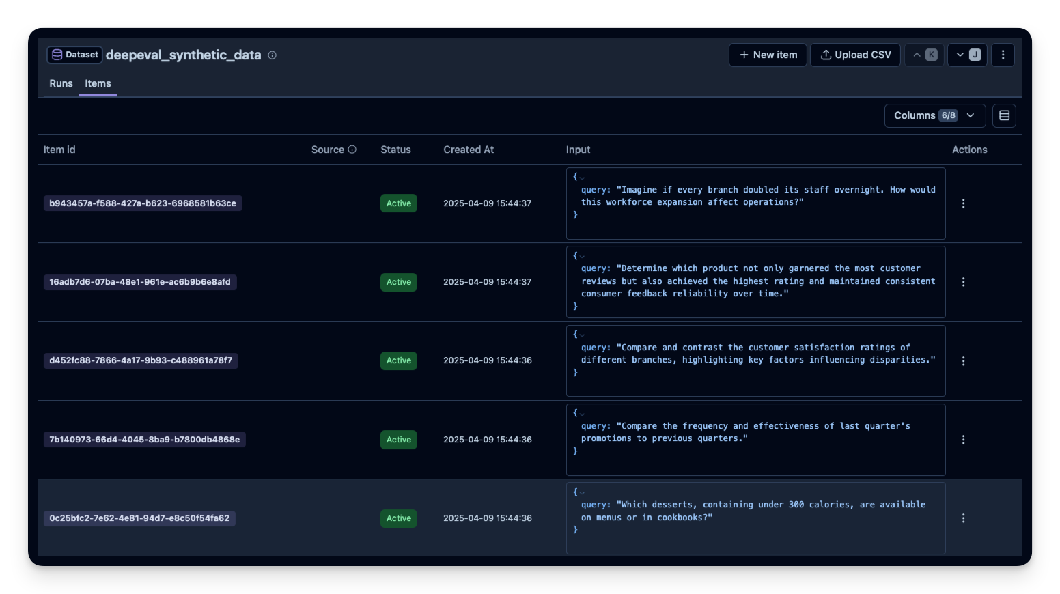Image resolution: width=1060 pixels, height=594 pixels.
Task: Open the actions menu for item d452fc88
Action: (x=963, y=360)
